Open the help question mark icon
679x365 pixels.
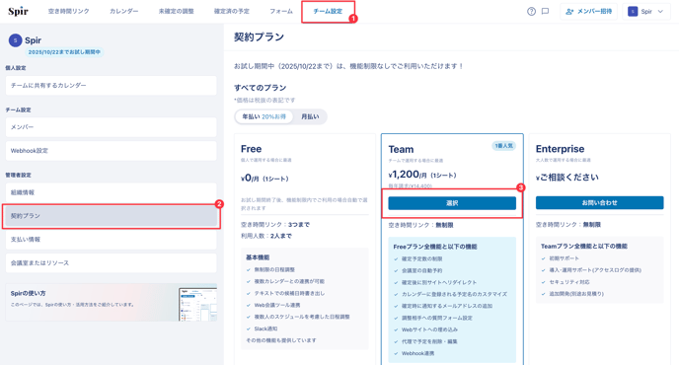[531, 12]
